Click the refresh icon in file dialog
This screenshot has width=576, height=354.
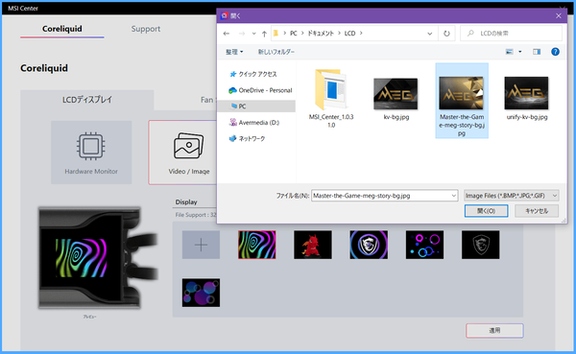446,34
